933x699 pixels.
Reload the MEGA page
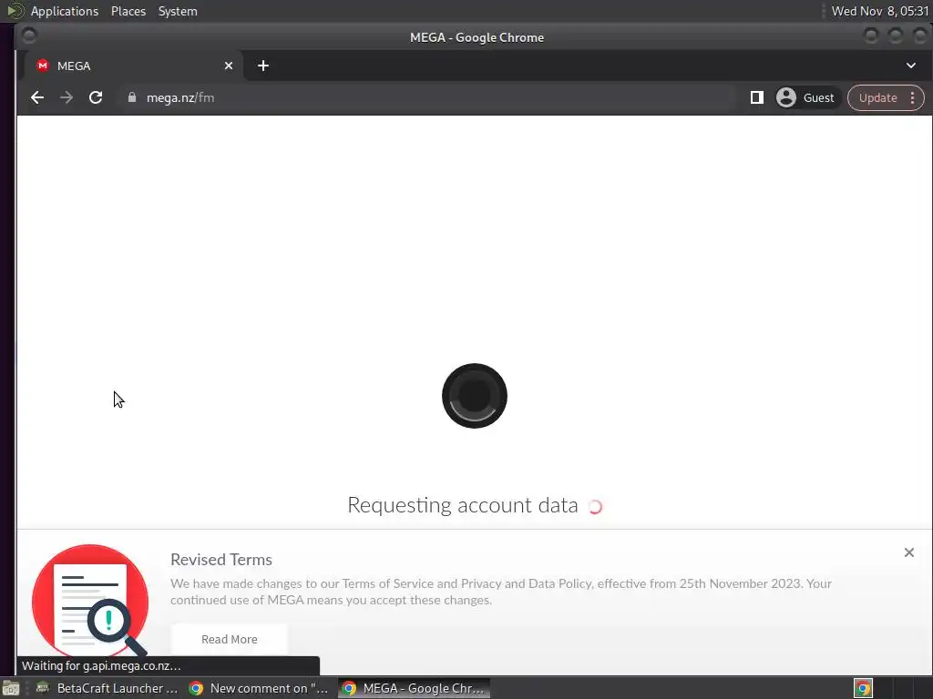96,97
